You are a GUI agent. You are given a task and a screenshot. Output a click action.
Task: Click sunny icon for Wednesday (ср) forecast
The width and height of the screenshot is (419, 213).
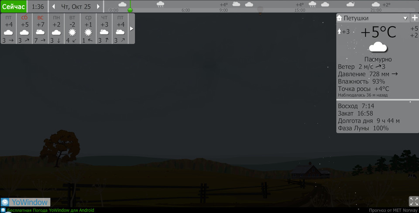click(x=88, y=32)
